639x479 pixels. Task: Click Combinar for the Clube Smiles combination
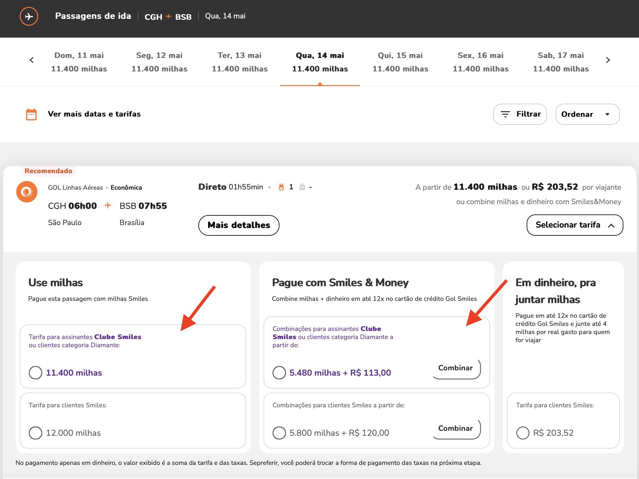point(457,368)
